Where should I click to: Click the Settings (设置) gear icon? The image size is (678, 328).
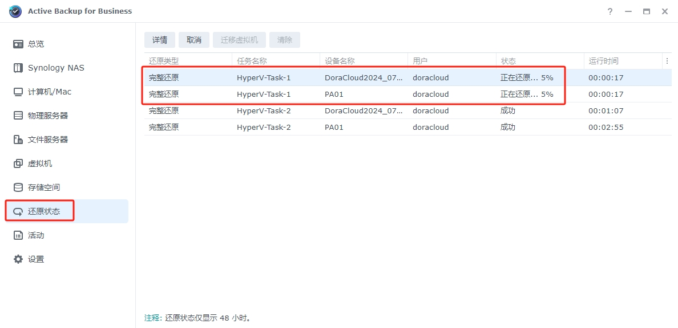[18, 259]
